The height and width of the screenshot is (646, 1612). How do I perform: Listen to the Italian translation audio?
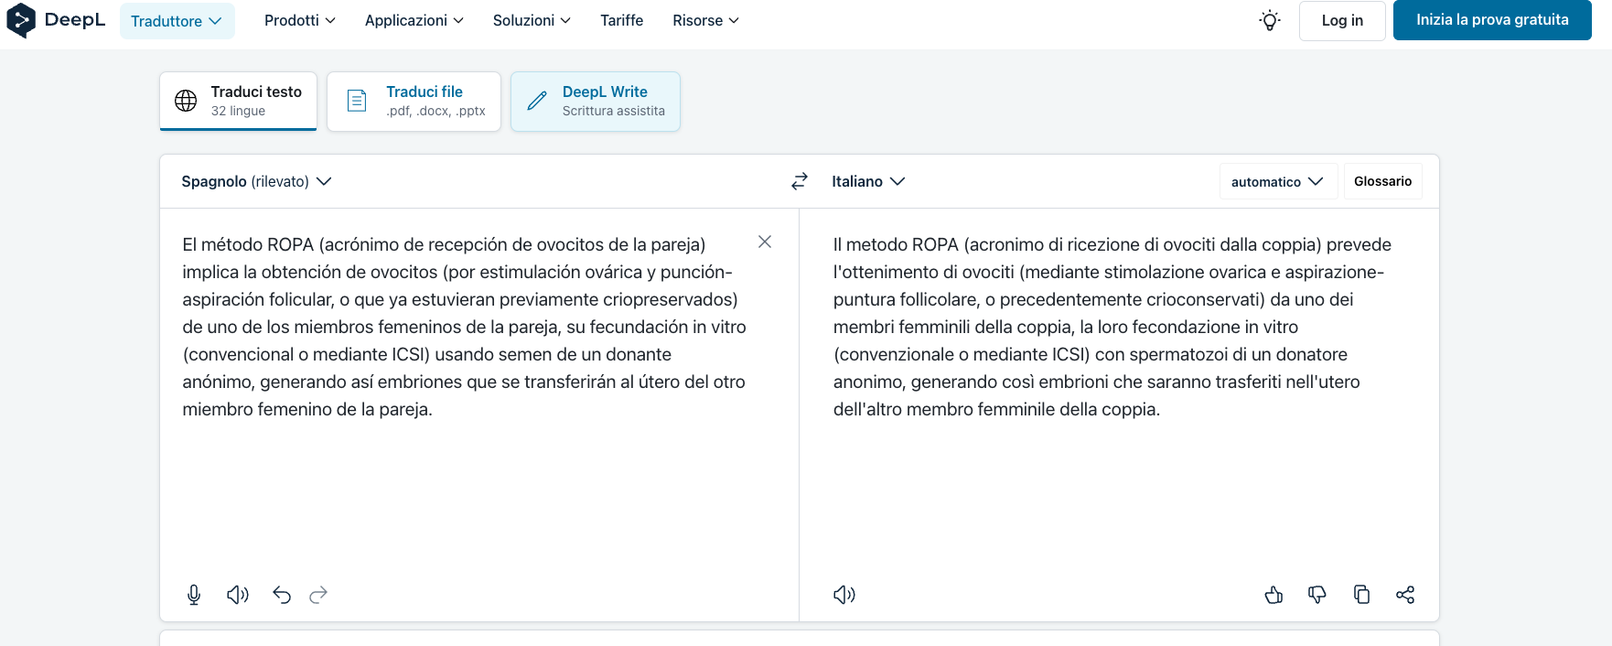pos(844,595)
